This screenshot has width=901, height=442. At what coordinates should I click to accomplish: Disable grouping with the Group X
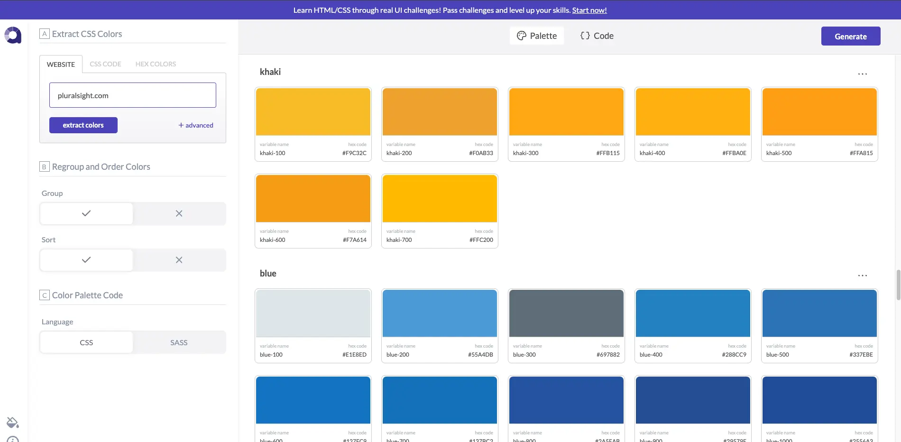coord(179,213)
